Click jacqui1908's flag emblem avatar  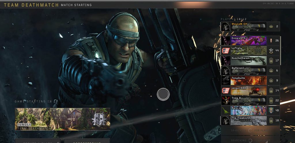[x=226, y=91]
